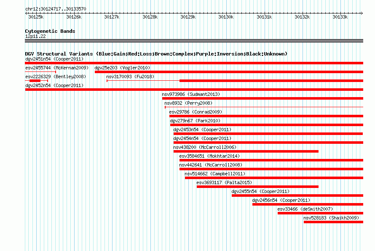Click the red bar under nsv973986
The height and width of the screenshot is (251, 375).
pyautogui.click(x=262, y=98)
